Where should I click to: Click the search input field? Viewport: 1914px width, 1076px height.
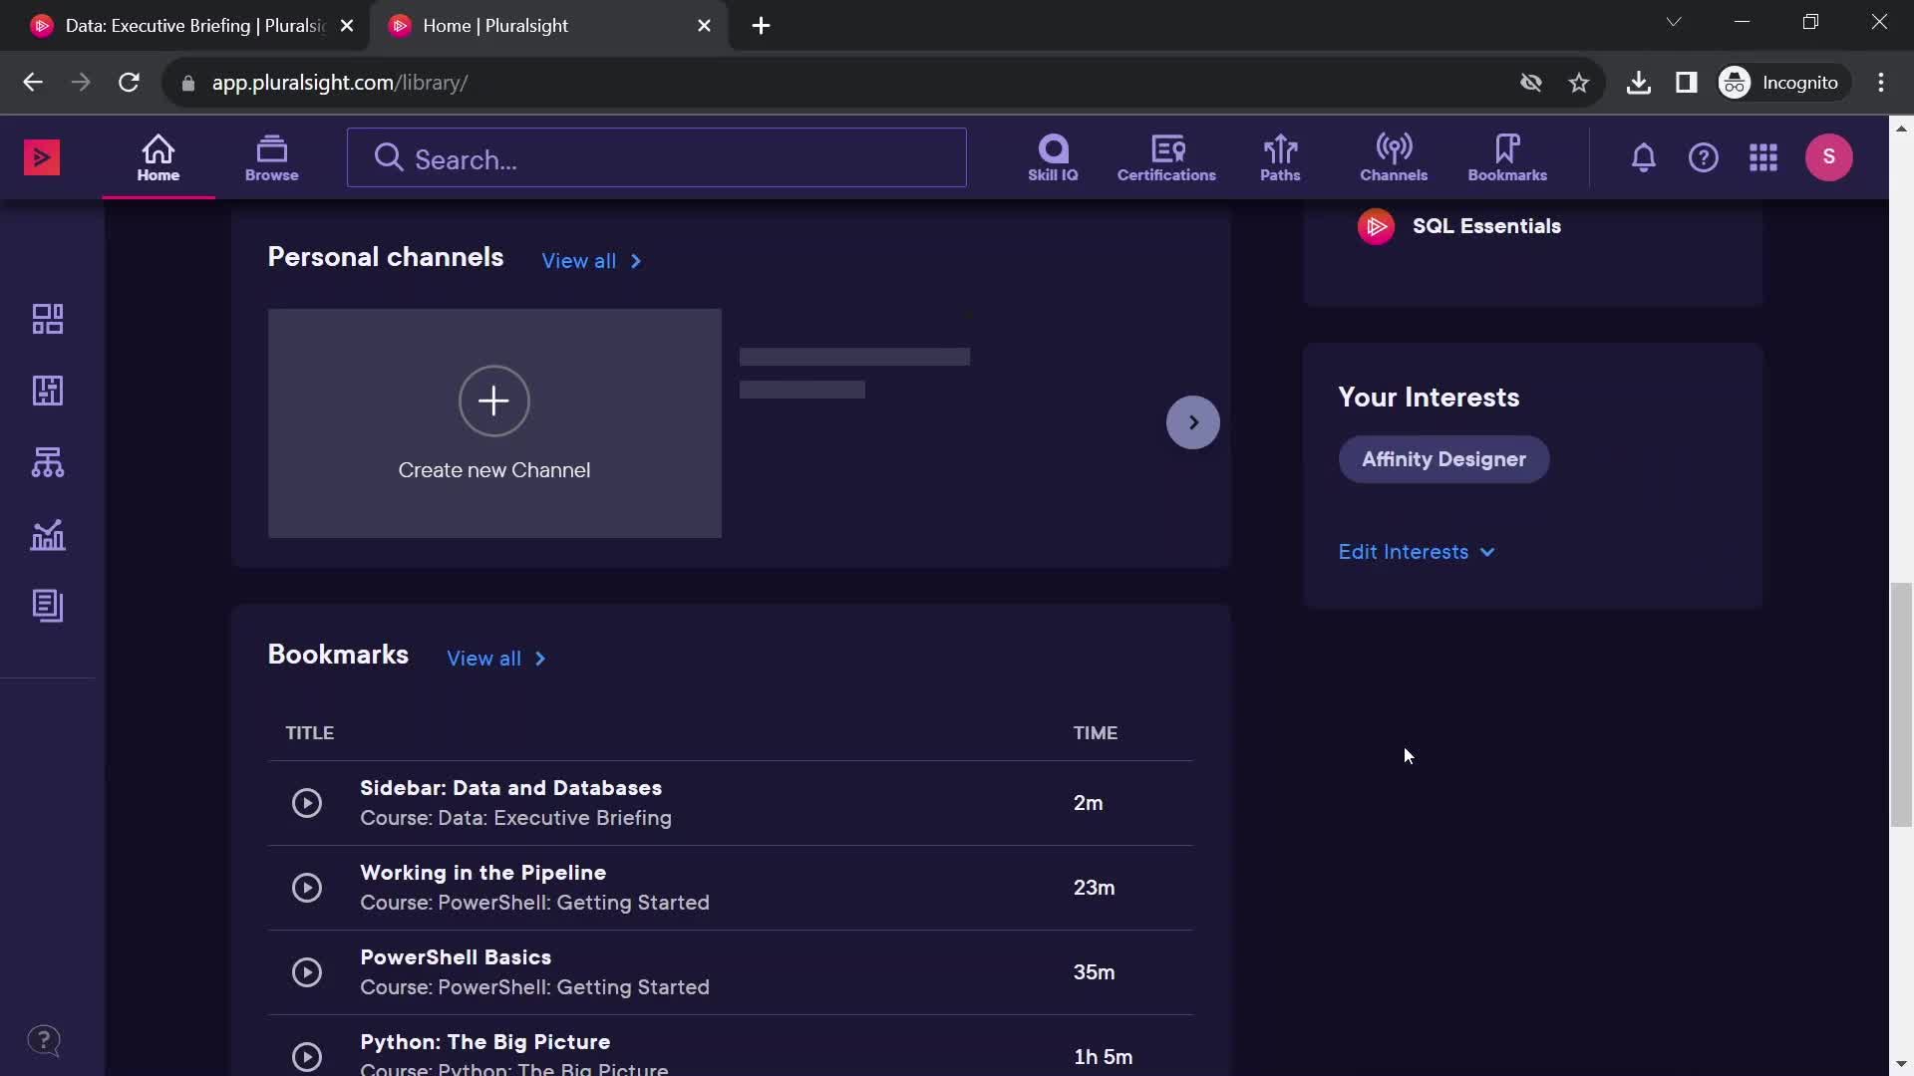[656, 157]
